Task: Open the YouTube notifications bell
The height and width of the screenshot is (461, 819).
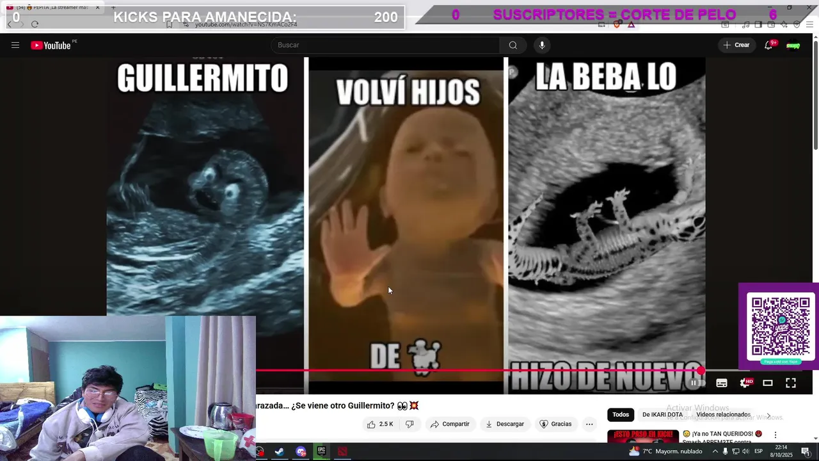Action: click(x=769, y=45)
